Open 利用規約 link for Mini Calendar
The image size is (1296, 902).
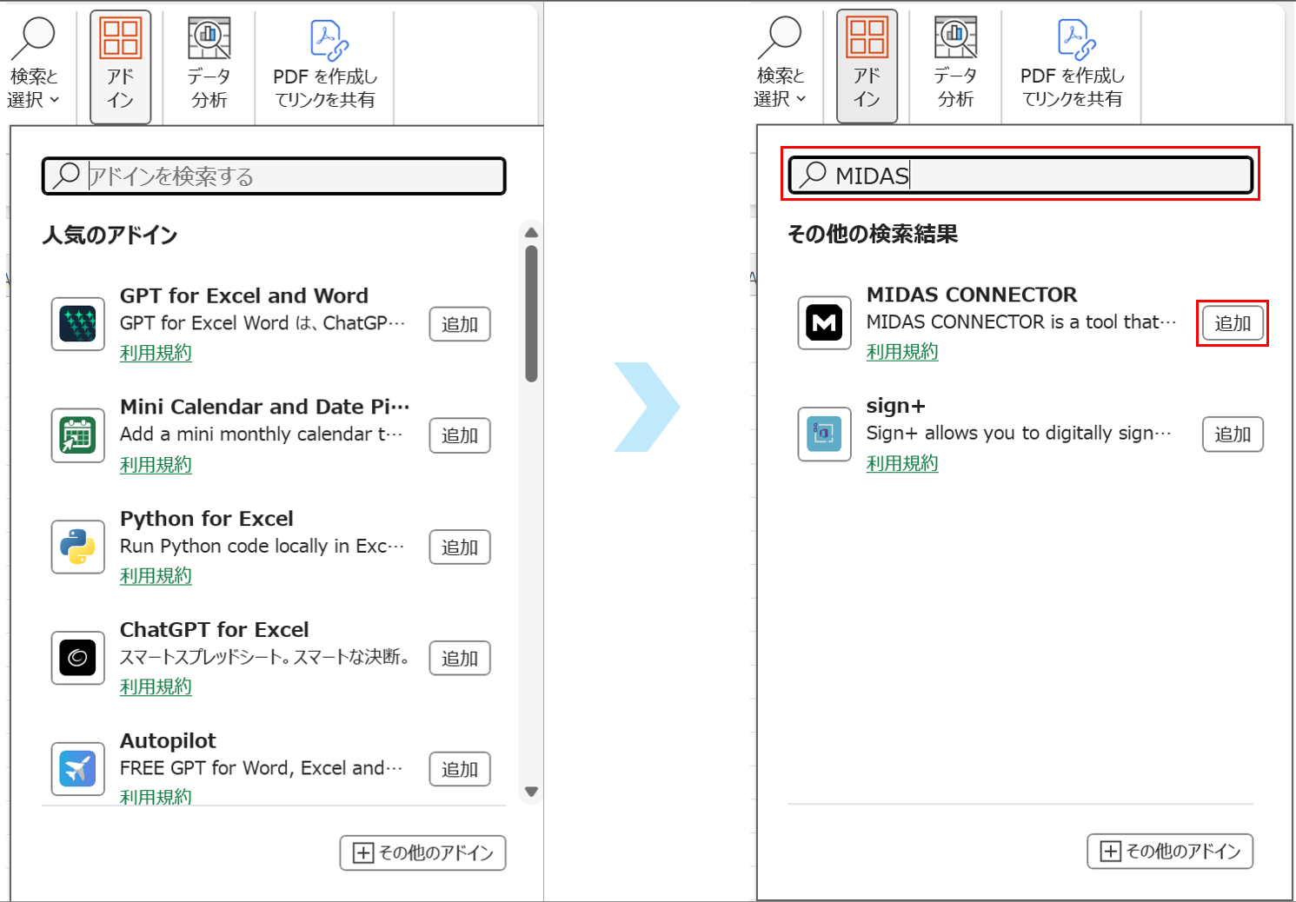[x=156, y=465]
